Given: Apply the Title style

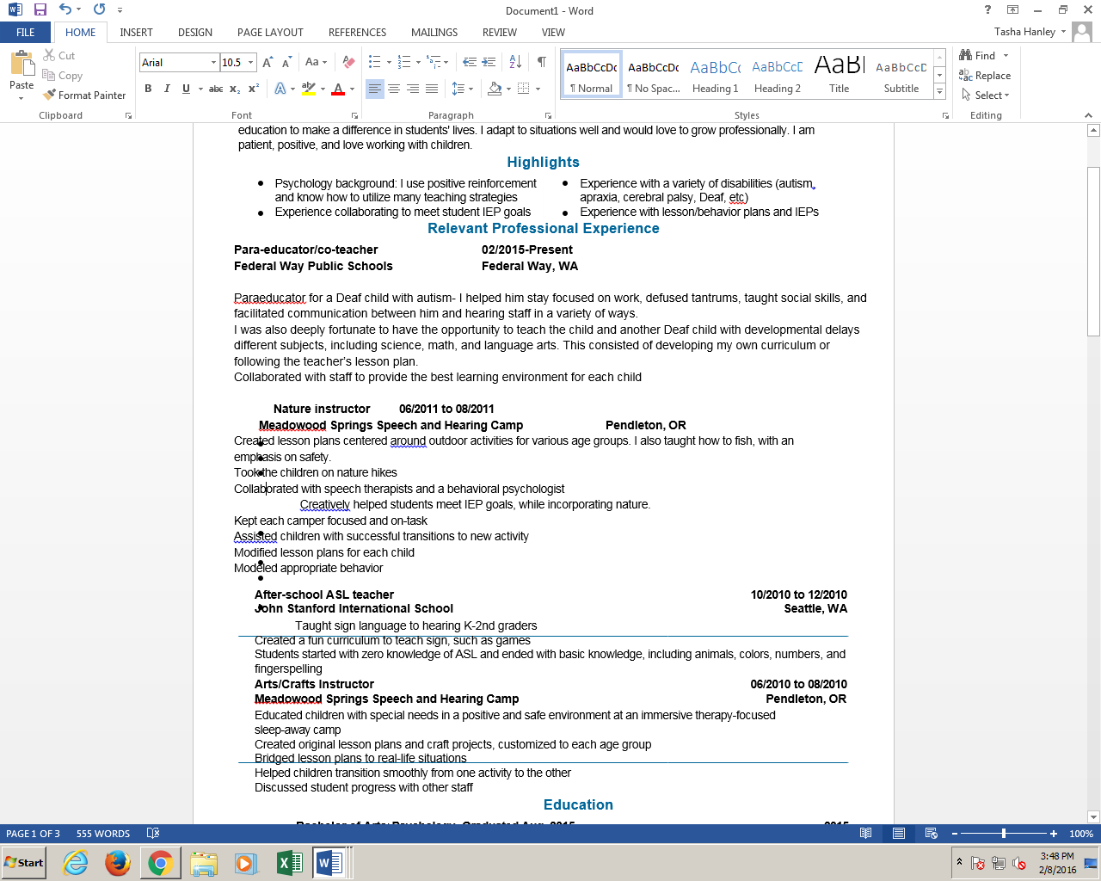Looking at the screenshot, I should (x=840, y=75).
